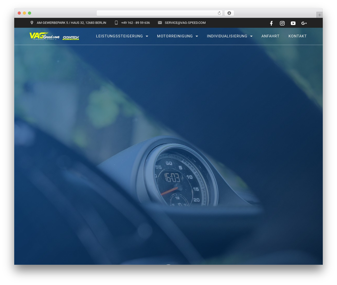The width and height of the screenshot is (337, 285).
Task: Click the email envelope icon
Action: 160,23
